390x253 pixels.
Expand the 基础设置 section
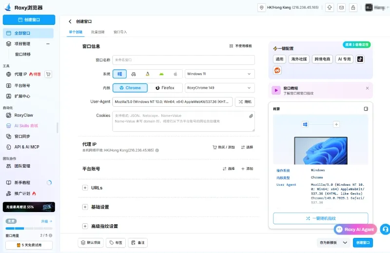point(85,207)
